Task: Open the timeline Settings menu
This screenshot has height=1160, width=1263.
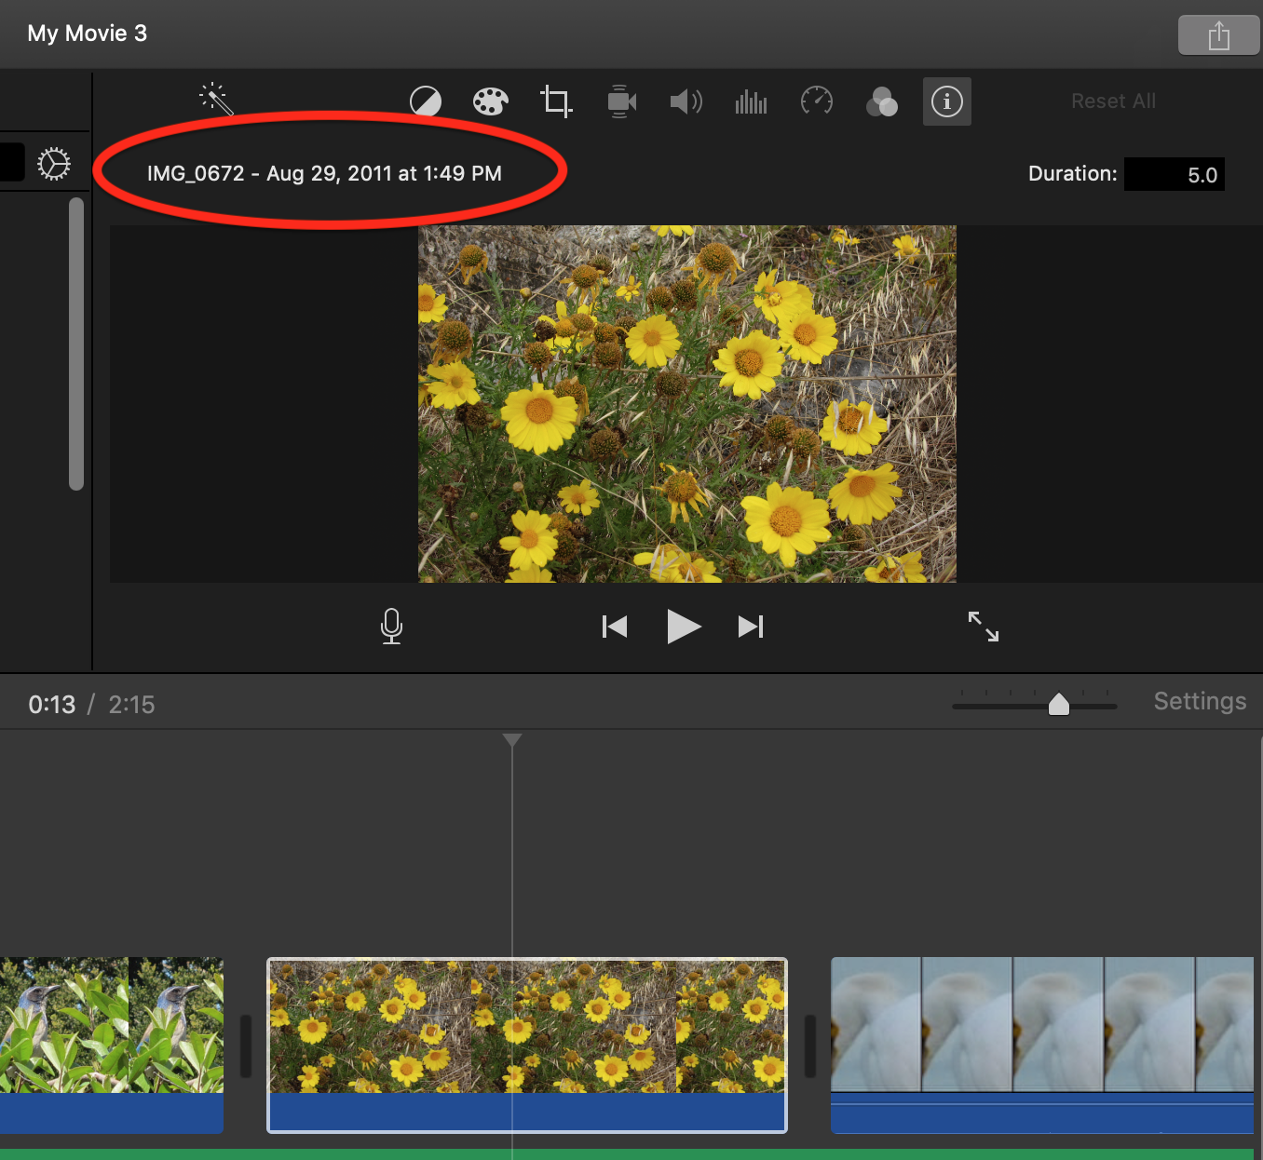Action: (1200, 701)
